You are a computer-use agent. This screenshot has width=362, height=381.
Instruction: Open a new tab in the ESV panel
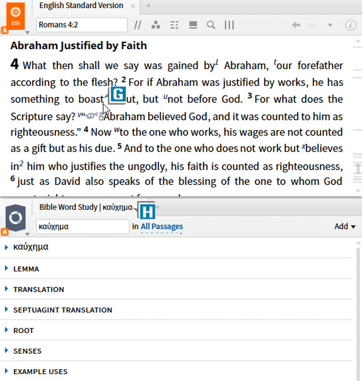[x=149, y=5]
